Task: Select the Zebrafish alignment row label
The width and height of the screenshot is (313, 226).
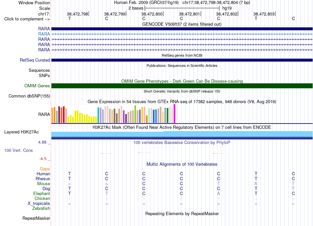Action: click(x=41, y=208)
